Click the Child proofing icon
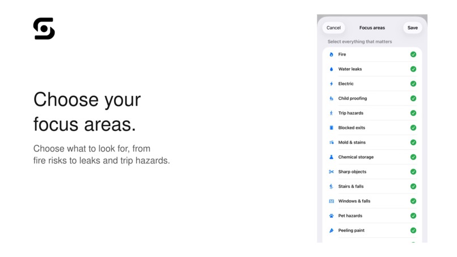This screenshot has height=257, width=457. (x=331, y=98)
